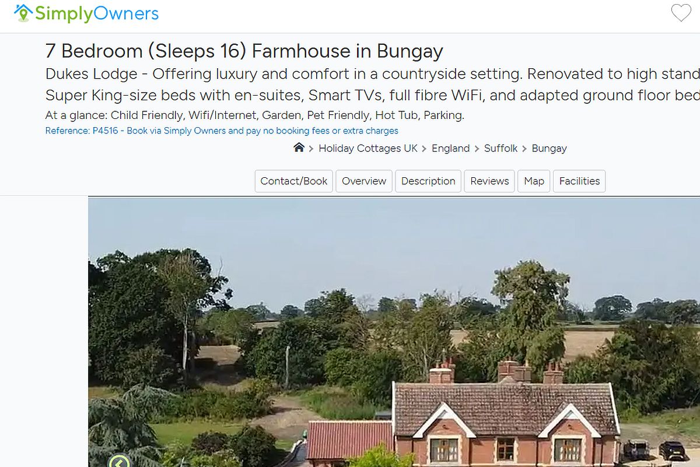
Task: View the Facilities section
Action: point(579,181)
